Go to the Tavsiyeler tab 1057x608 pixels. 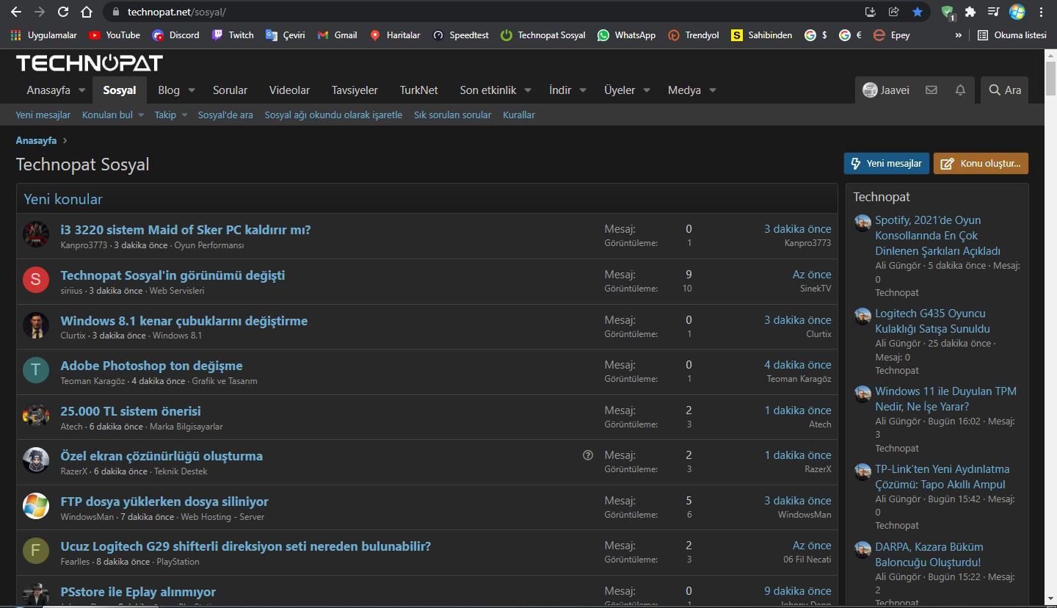pyautogui.click(x=355, y=90)
